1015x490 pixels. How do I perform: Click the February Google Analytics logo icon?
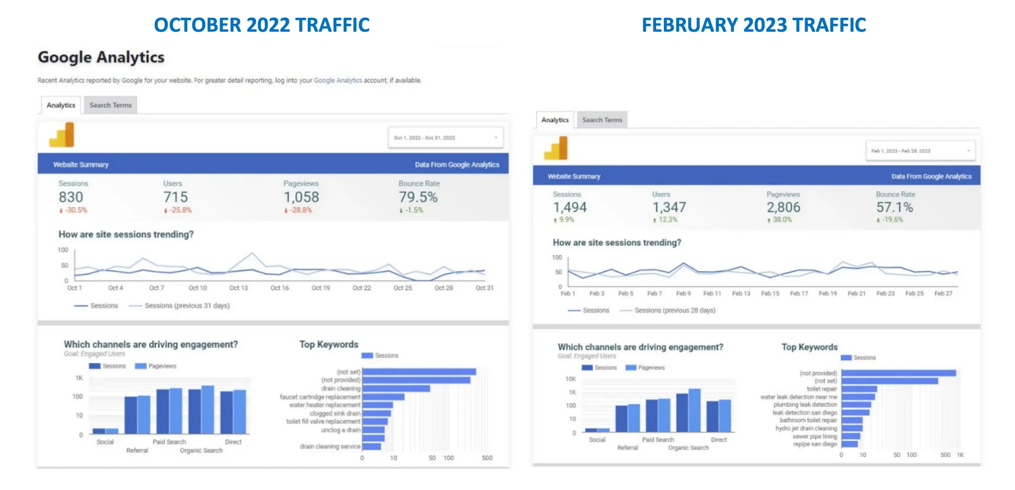point(556,148)
